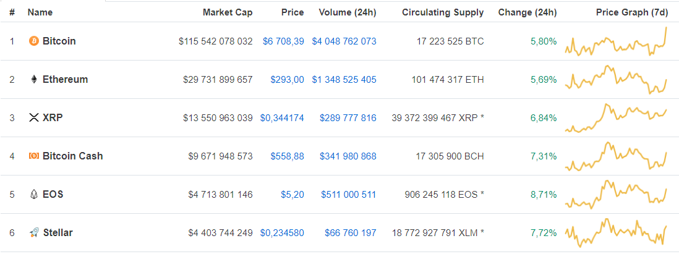Click the XRP logo icon
Image resolution: width=679 pixels, height=254 pixels.
34,117
